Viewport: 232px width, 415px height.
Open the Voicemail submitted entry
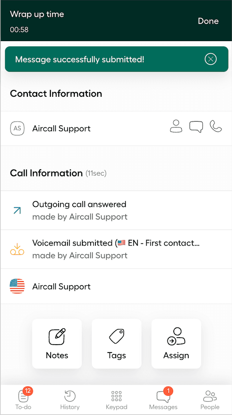point(116,243)
